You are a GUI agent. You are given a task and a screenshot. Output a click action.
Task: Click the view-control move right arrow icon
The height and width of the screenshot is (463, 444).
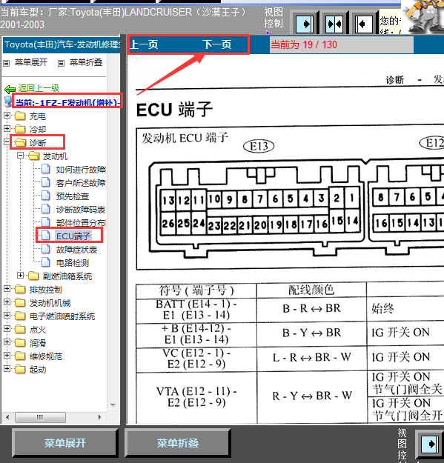click(305, 23)
